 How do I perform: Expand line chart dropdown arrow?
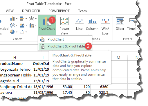(17, 25)
